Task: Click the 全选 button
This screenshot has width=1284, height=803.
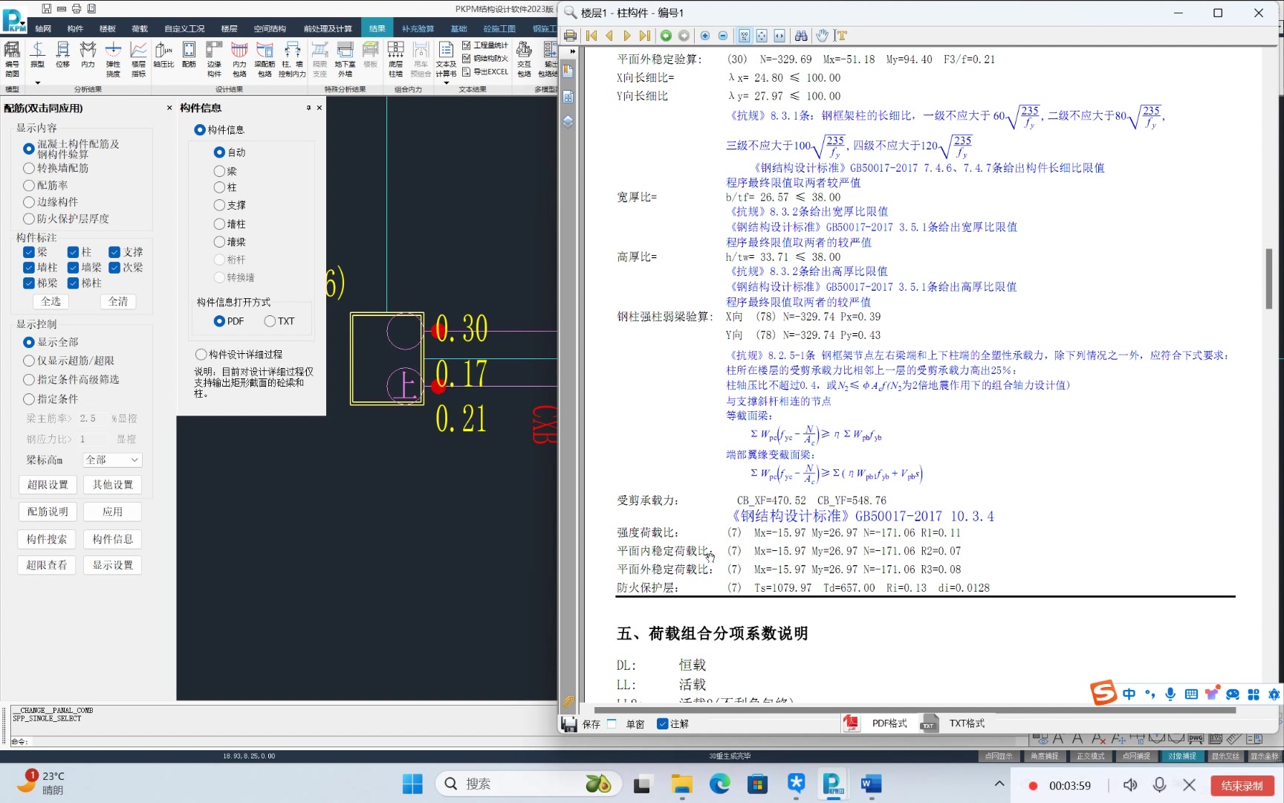Action: tap(51, 301)
